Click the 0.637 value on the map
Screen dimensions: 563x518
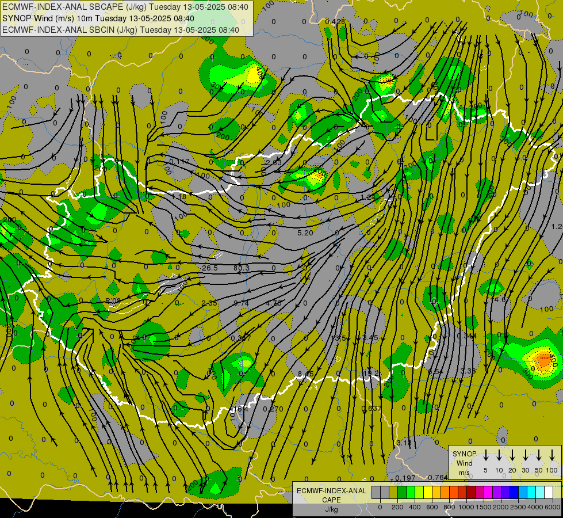[371, 409]
